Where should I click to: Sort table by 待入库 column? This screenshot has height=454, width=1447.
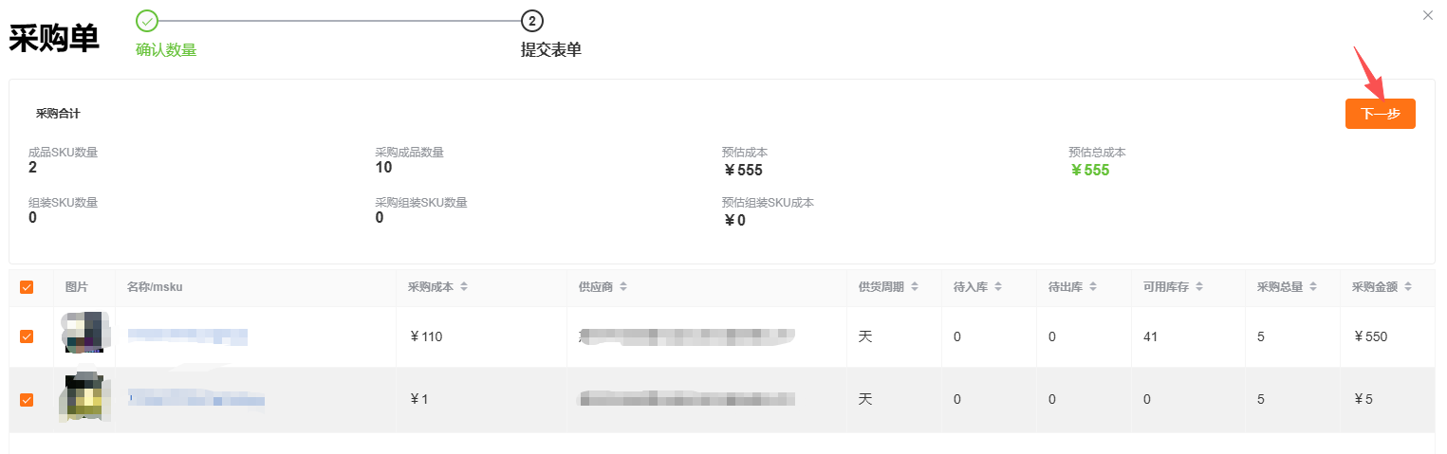click(x=997, y=287)
